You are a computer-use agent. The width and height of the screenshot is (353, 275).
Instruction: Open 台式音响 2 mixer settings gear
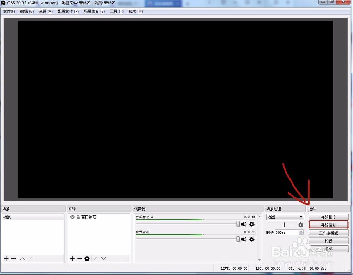click(252, 224)
